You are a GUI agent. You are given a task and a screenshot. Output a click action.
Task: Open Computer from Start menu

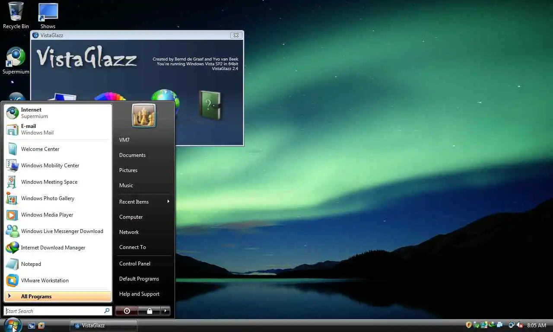click(144, 217)
